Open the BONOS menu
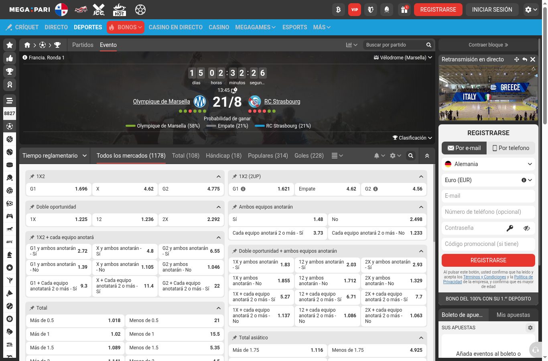Viewport: 548px width, 361px height. (126, 27)
